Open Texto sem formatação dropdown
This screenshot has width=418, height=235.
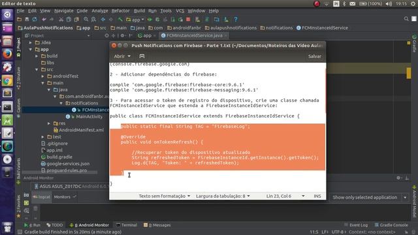point(165,196)
